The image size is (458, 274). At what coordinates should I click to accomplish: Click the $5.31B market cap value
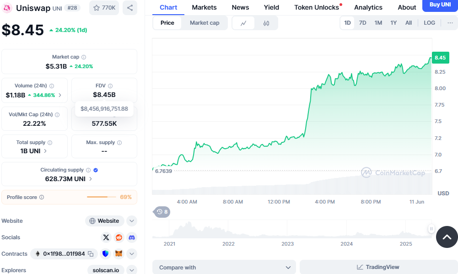coord(56,66)
